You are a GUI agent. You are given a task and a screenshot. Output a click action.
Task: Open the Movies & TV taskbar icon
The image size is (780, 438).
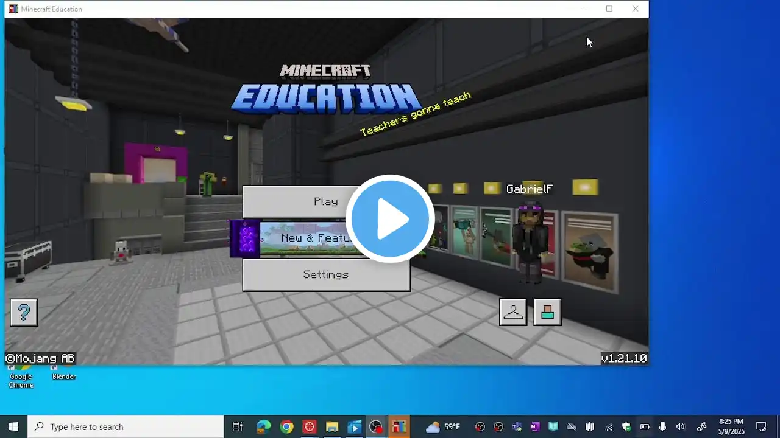pyautogui.click(x=354, y=426)
